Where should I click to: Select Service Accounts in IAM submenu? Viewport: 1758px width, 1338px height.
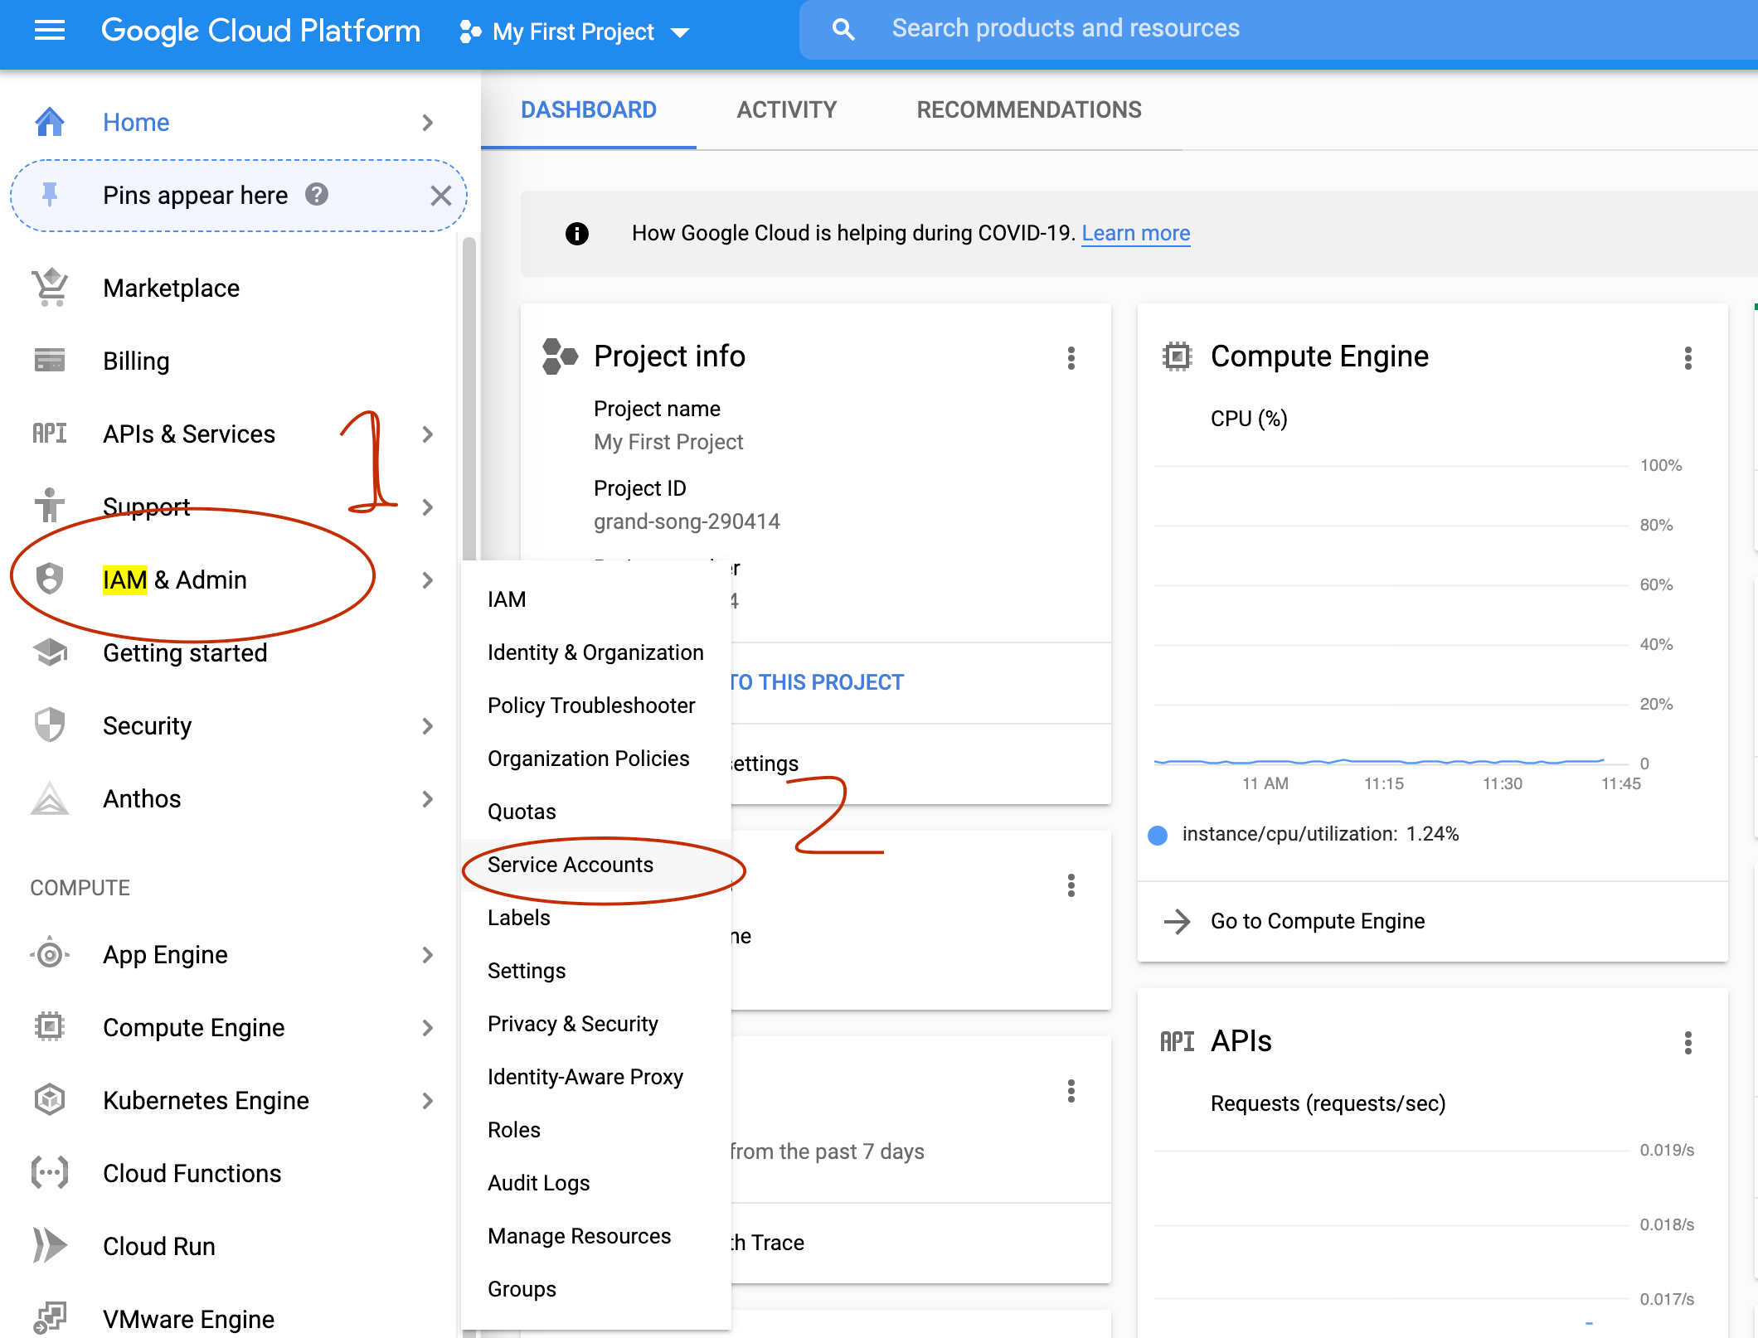(x=571, y=865)
